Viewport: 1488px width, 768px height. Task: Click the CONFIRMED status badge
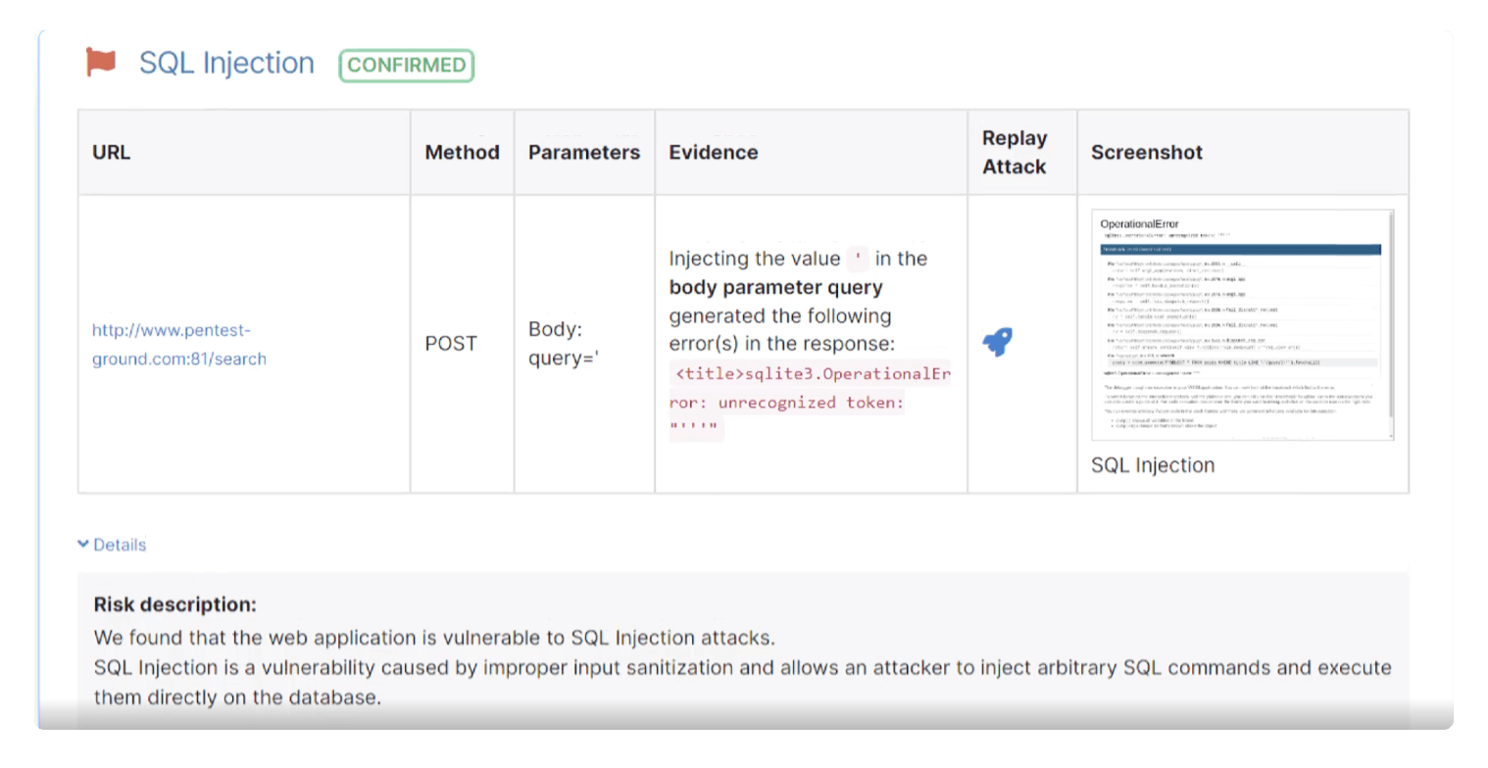(405, 66)
